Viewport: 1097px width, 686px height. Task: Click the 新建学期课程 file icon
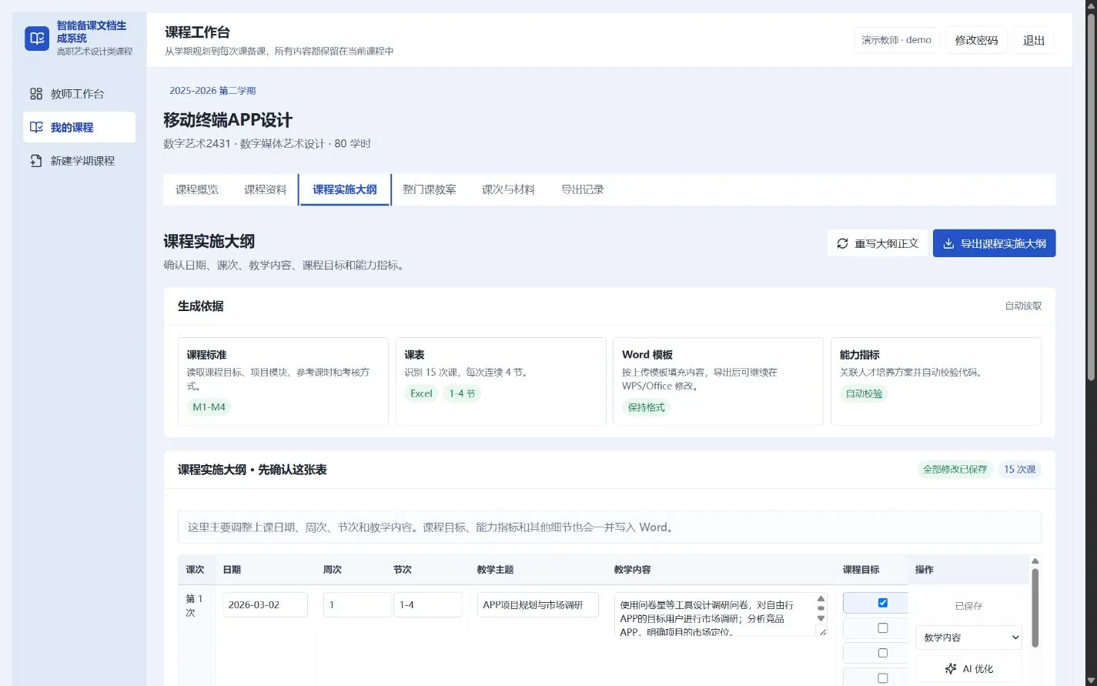click(x=36, y=161)
